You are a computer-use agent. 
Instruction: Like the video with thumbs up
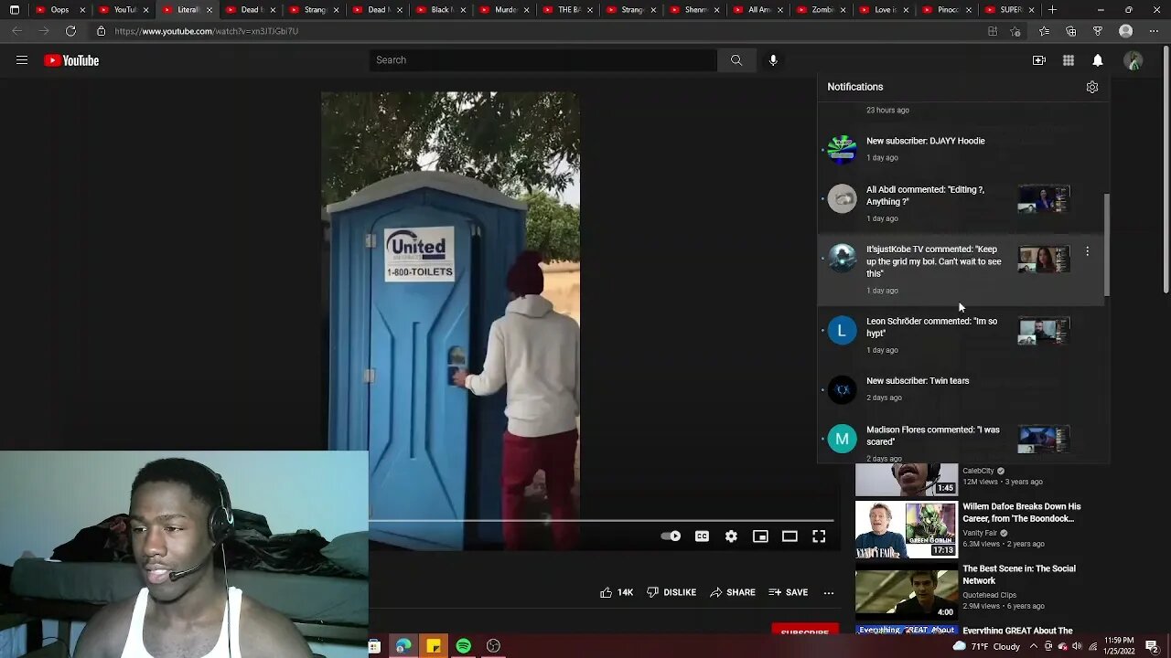(617, 592)
